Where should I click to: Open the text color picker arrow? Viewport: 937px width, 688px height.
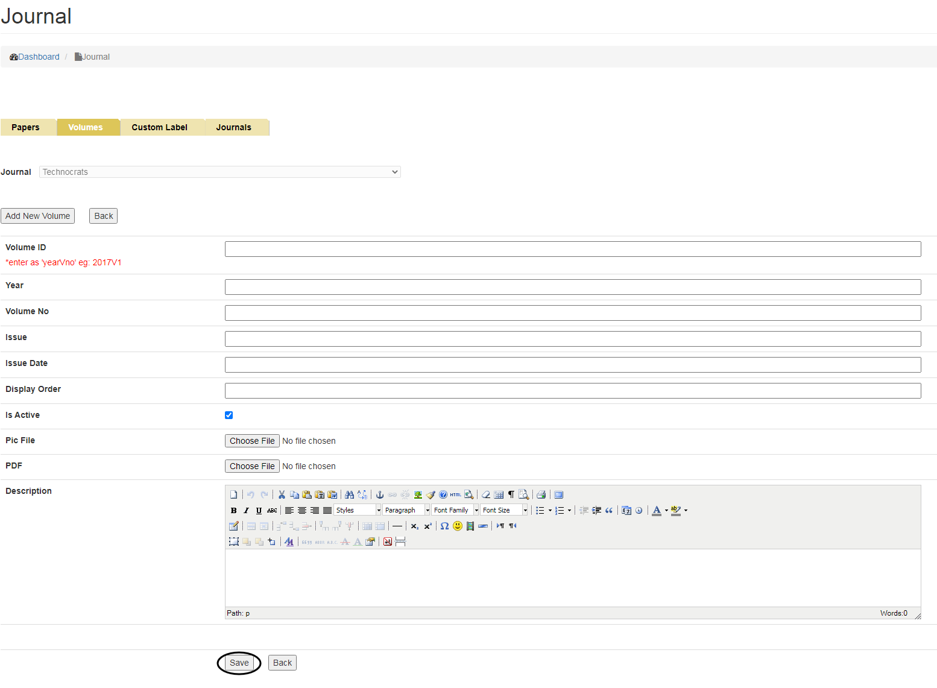coord(666,511)
